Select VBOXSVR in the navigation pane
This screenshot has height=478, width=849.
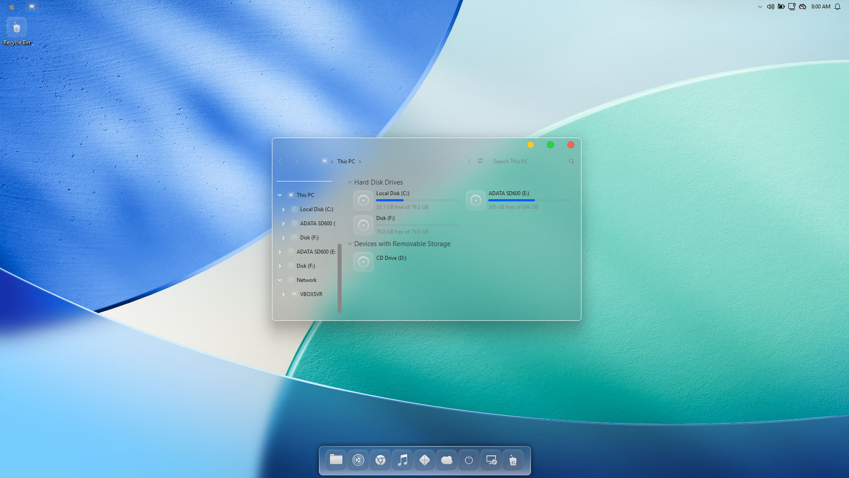click(x=311, y=294)
